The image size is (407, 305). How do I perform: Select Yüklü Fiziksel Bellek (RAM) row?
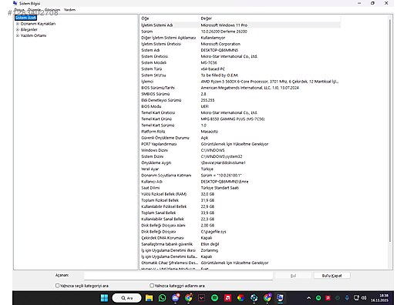pos(240,194)
